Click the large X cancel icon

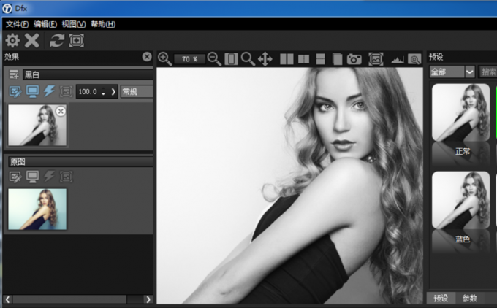tap(31, 41)
